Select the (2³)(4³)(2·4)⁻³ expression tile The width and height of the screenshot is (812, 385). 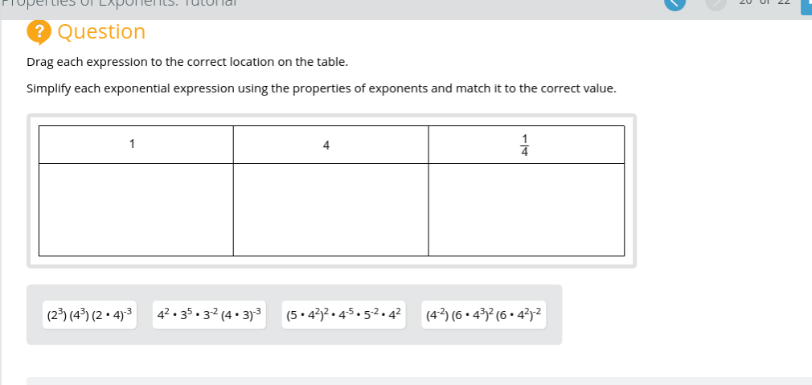(90, 314)
